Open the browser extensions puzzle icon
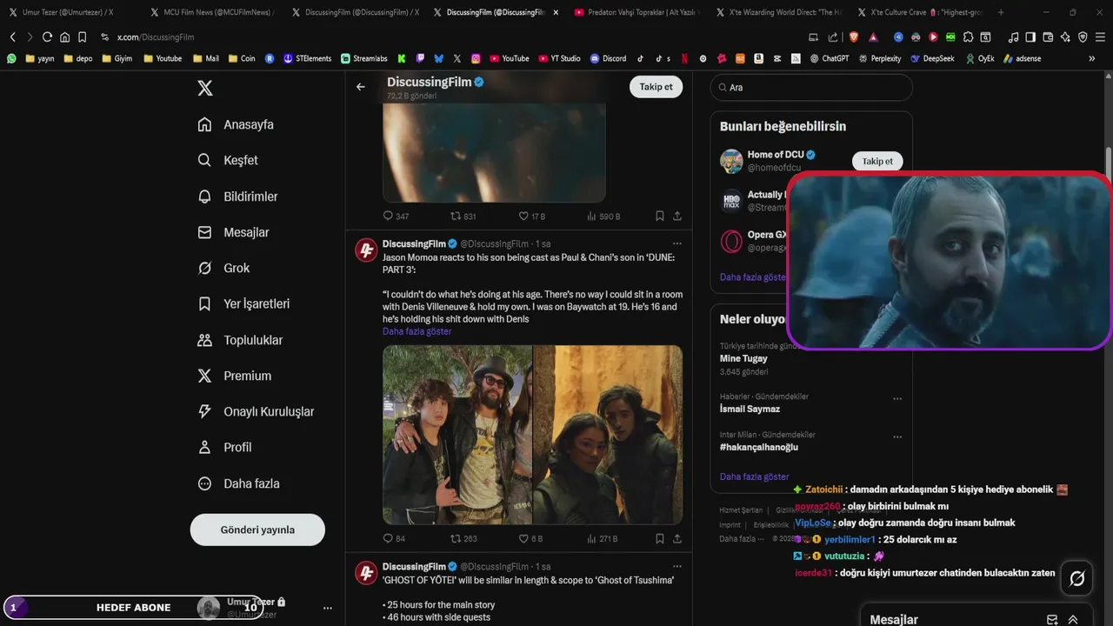The width and height of the screenshot is (1113, 626). point(968,37)
